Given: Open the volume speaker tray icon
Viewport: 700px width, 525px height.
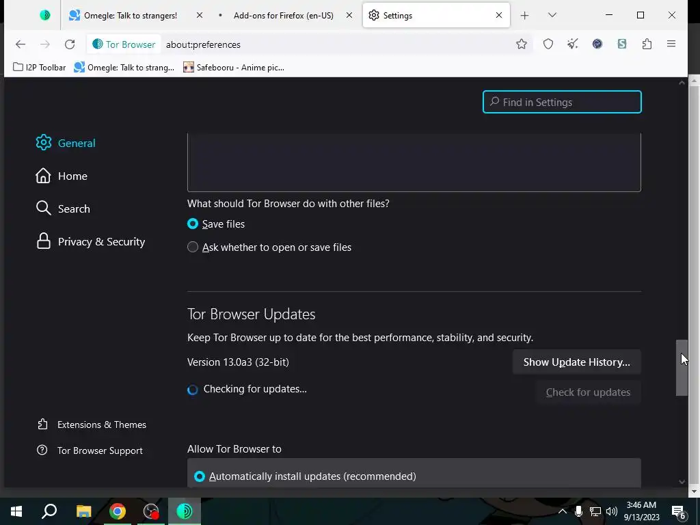Looking at the screenshot, I should tap(612, 511).
